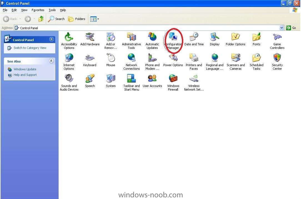Switch to Category View
Screen dimensions: 301x199
tap(30, 48)
